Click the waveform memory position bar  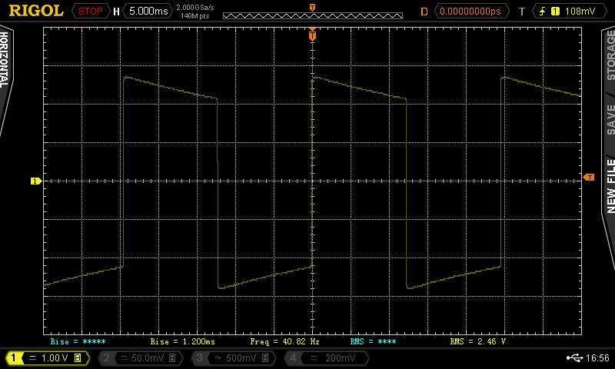tap(312, 15)
